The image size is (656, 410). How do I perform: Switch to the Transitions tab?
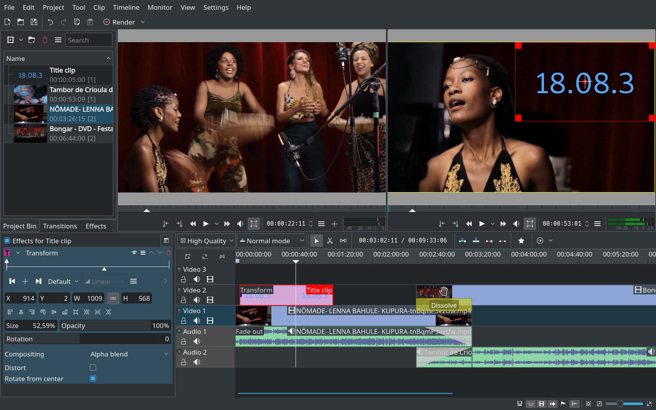pyautogui.click(x=60, y=226)
